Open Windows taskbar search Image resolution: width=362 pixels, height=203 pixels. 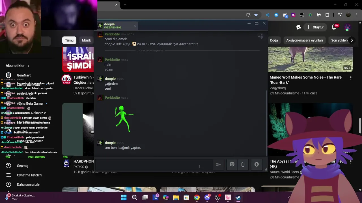134,197
